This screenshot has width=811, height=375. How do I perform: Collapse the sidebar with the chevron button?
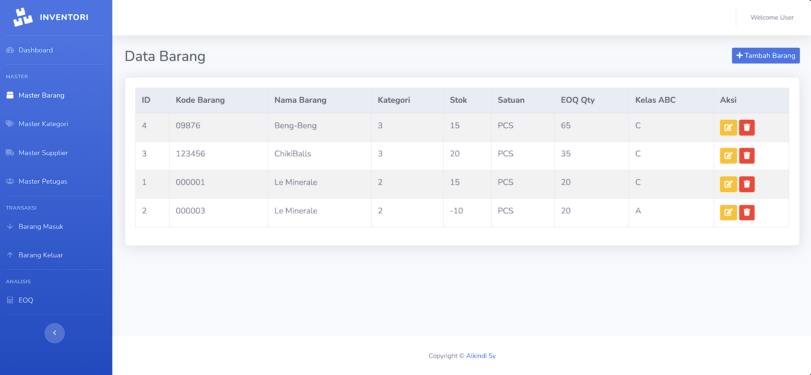coord(55,333)
